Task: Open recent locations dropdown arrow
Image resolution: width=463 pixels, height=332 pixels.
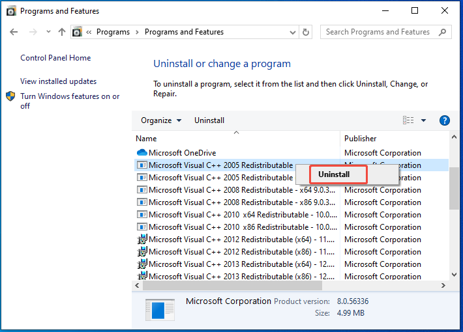Action: (48, 31)
